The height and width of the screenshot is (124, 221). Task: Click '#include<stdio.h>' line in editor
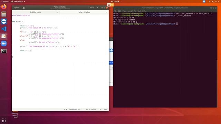pyautogui.click(x=21, y=15)
